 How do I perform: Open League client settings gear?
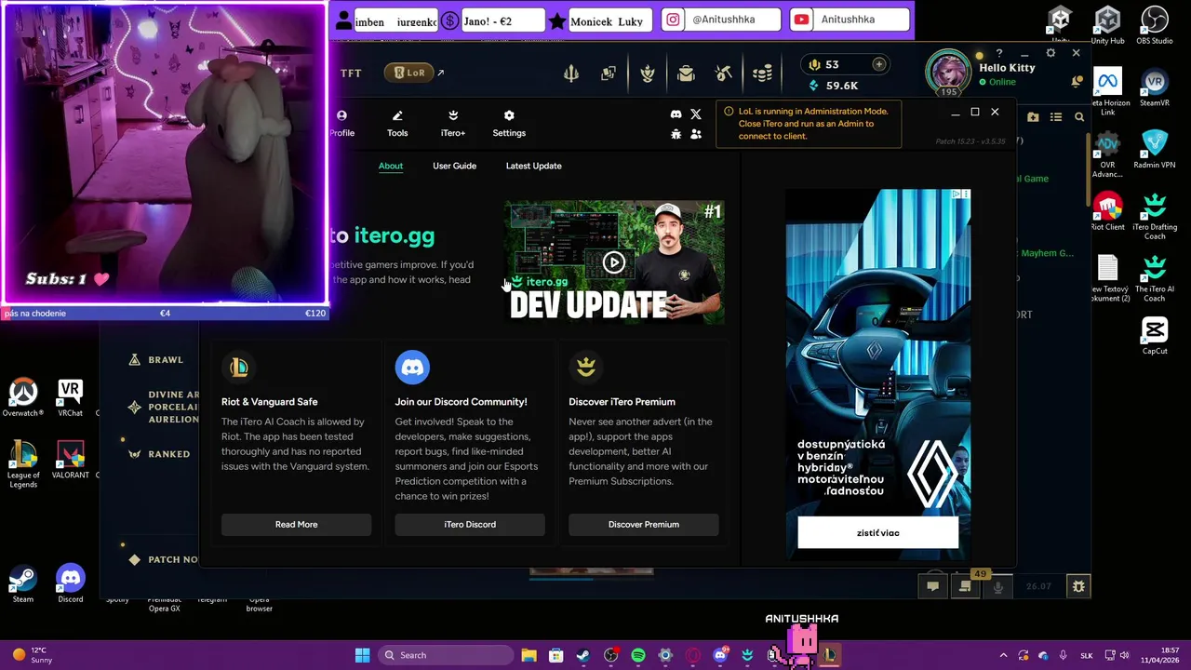click(1050, 53)
